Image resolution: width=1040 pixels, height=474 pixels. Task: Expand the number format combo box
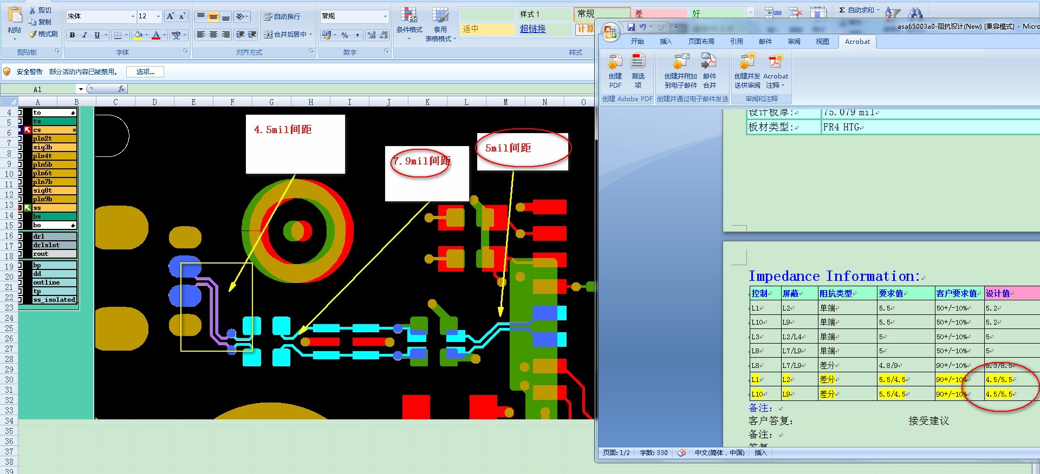(x=385, y=16)
